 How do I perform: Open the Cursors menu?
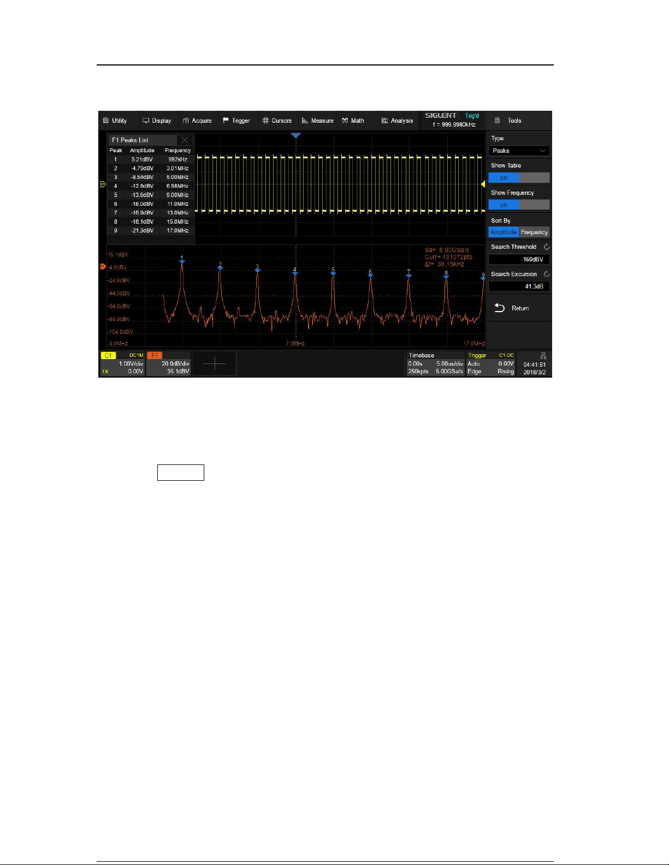(277, 121)
